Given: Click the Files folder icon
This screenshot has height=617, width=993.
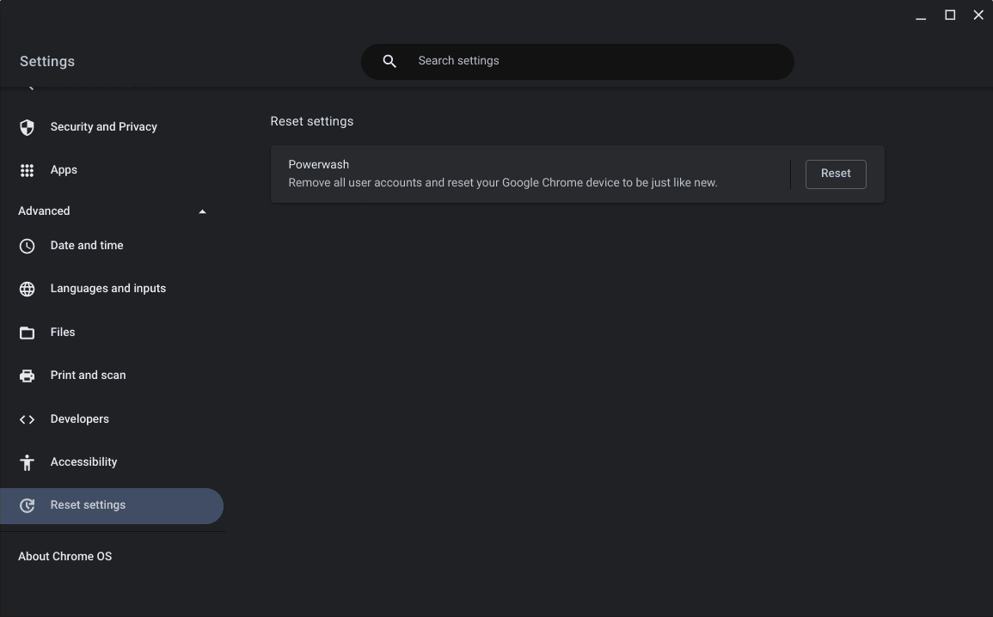Looking at the screenshot, I should coord(27,332).
